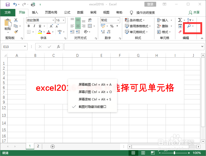Screen dimensions: 206x156
Task: Switch to the 公式 Formulas tab
Action: pos(67,12)
